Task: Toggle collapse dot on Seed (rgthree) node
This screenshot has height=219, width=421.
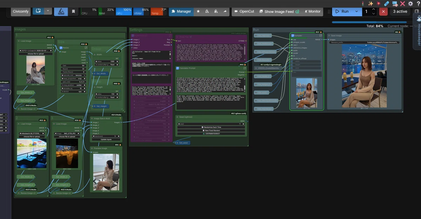Action: (x=178, y=117)
